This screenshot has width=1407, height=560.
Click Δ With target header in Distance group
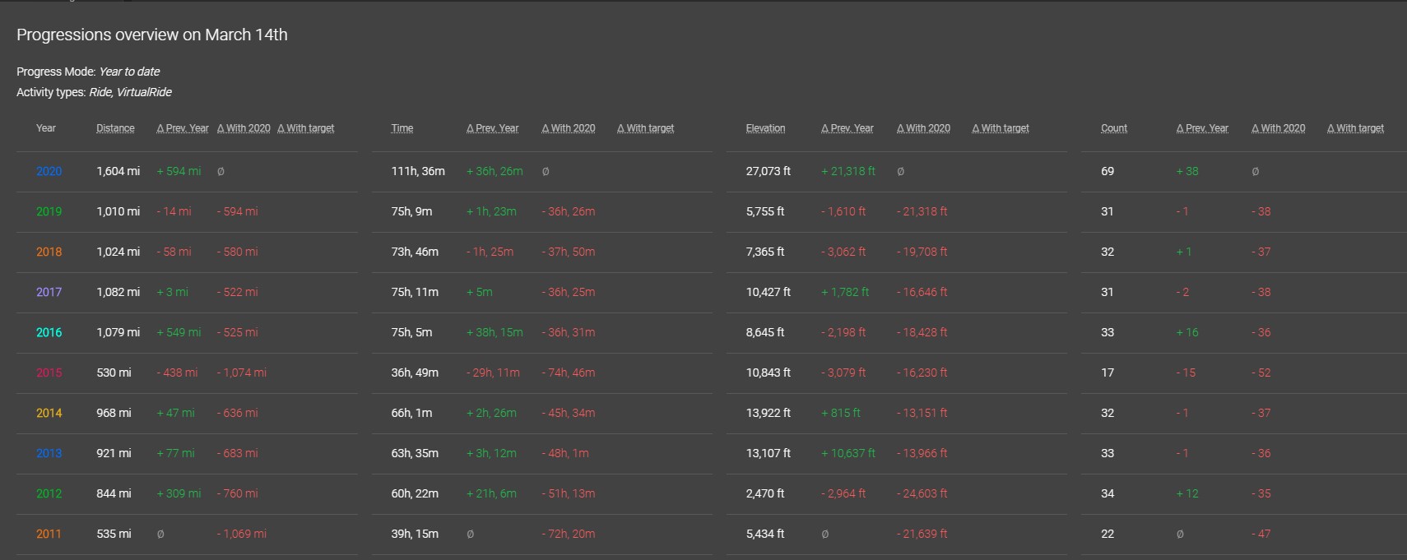click(306, 128)
